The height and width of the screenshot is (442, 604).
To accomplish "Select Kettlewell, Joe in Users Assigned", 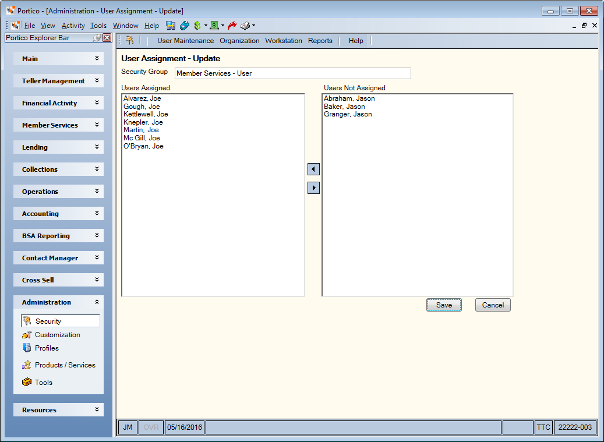I will coord(146,114).
